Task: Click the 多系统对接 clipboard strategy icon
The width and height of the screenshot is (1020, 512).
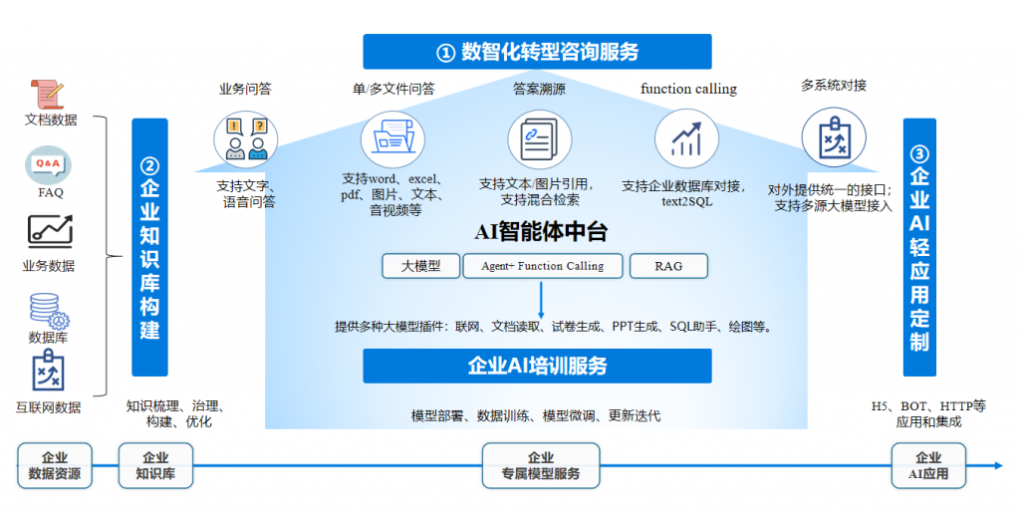Action: [x=834, y=137]
